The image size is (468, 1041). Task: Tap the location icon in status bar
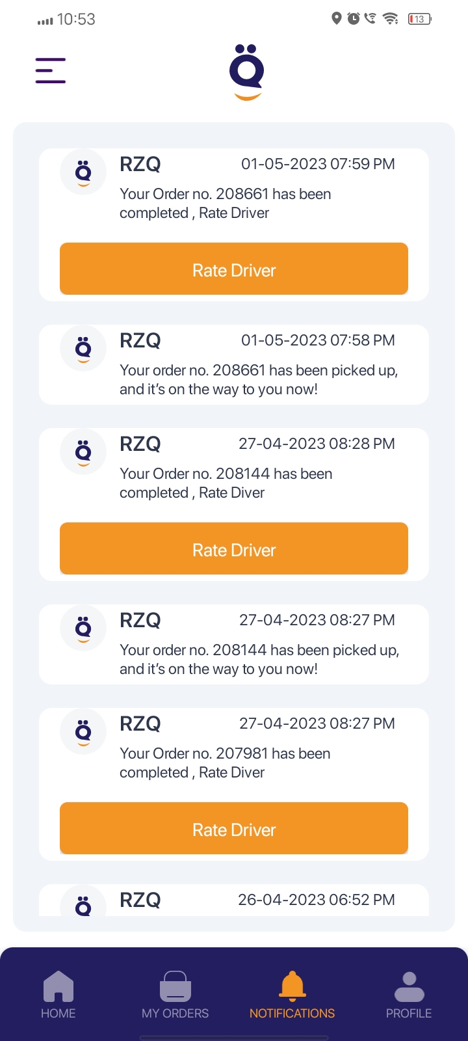(336, 19)
